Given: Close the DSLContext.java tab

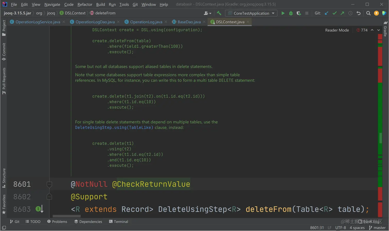Looking at the screenshot, I should coord(248,22).
